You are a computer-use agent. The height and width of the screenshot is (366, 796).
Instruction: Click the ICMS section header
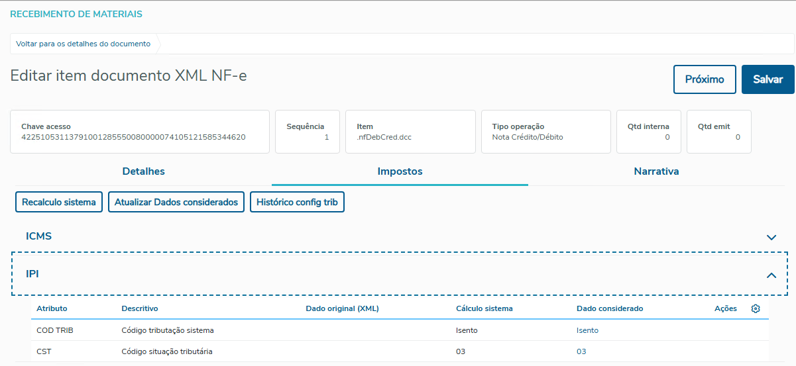(x=38, y=236)
